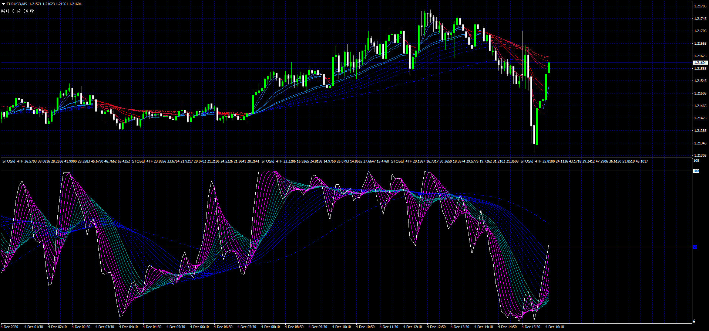Screen dimensions: 709x331
Task: Click the 1.21345 price scale label
Action: point(700,143)
